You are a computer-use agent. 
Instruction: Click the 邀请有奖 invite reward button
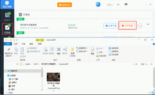(65, 5)
